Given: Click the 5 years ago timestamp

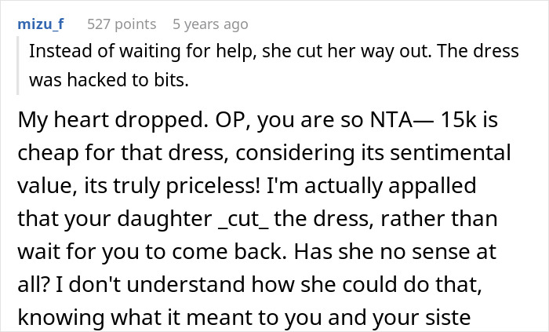Looking at the screenshot, I should [x=210, y=24].
